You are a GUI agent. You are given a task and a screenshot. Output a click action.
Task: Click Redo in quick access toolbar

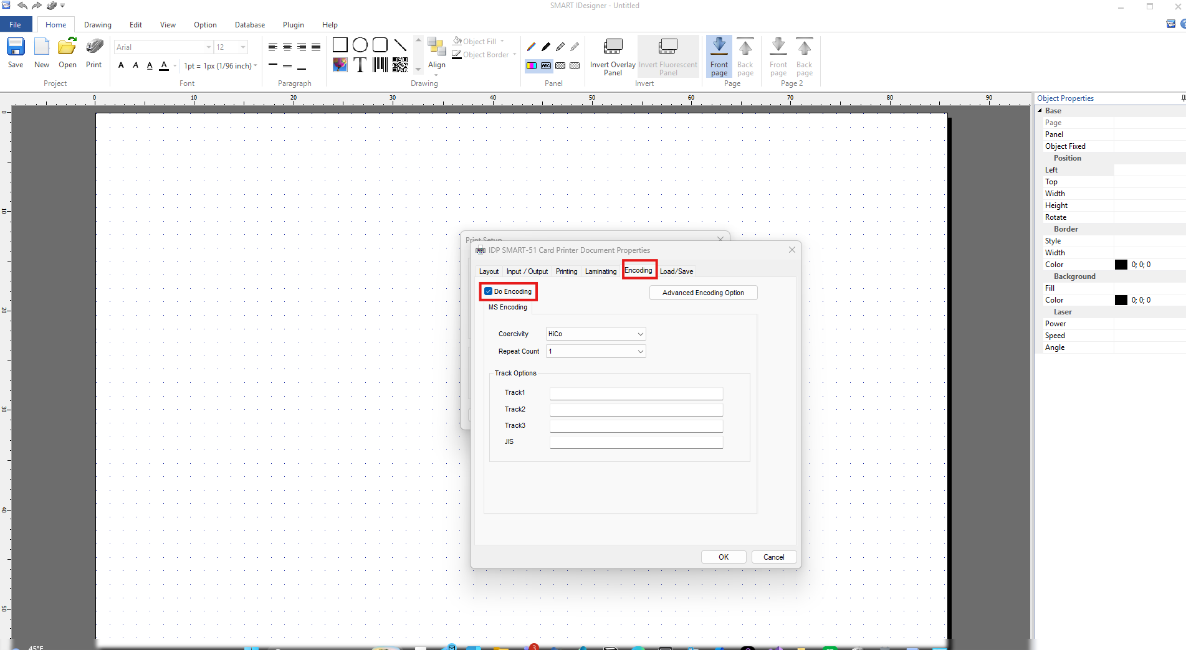37,6
